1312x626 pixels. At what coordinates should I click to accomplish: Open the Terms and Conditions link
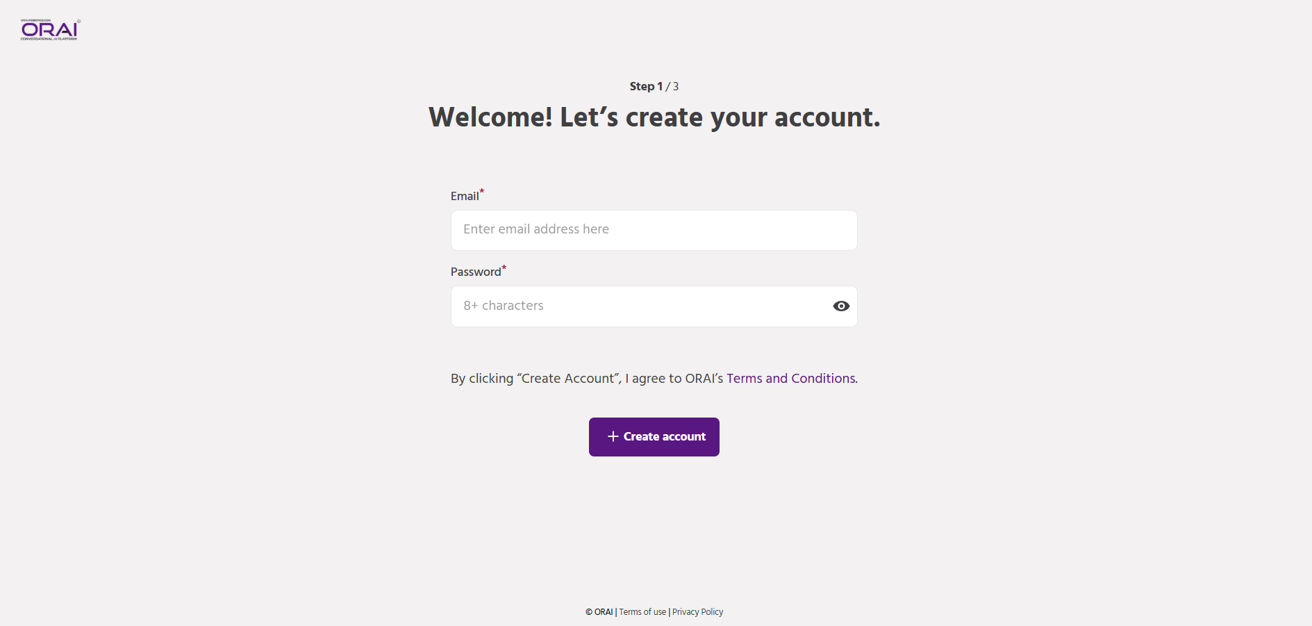tap(791, 379)
